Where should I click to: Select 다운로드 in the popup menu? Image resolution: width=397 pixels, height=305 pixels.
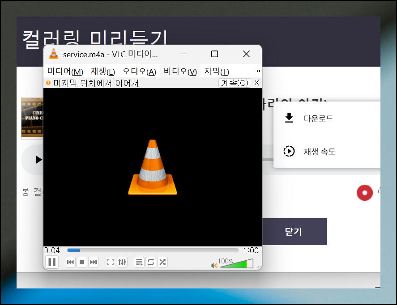[x=327, y=119]
